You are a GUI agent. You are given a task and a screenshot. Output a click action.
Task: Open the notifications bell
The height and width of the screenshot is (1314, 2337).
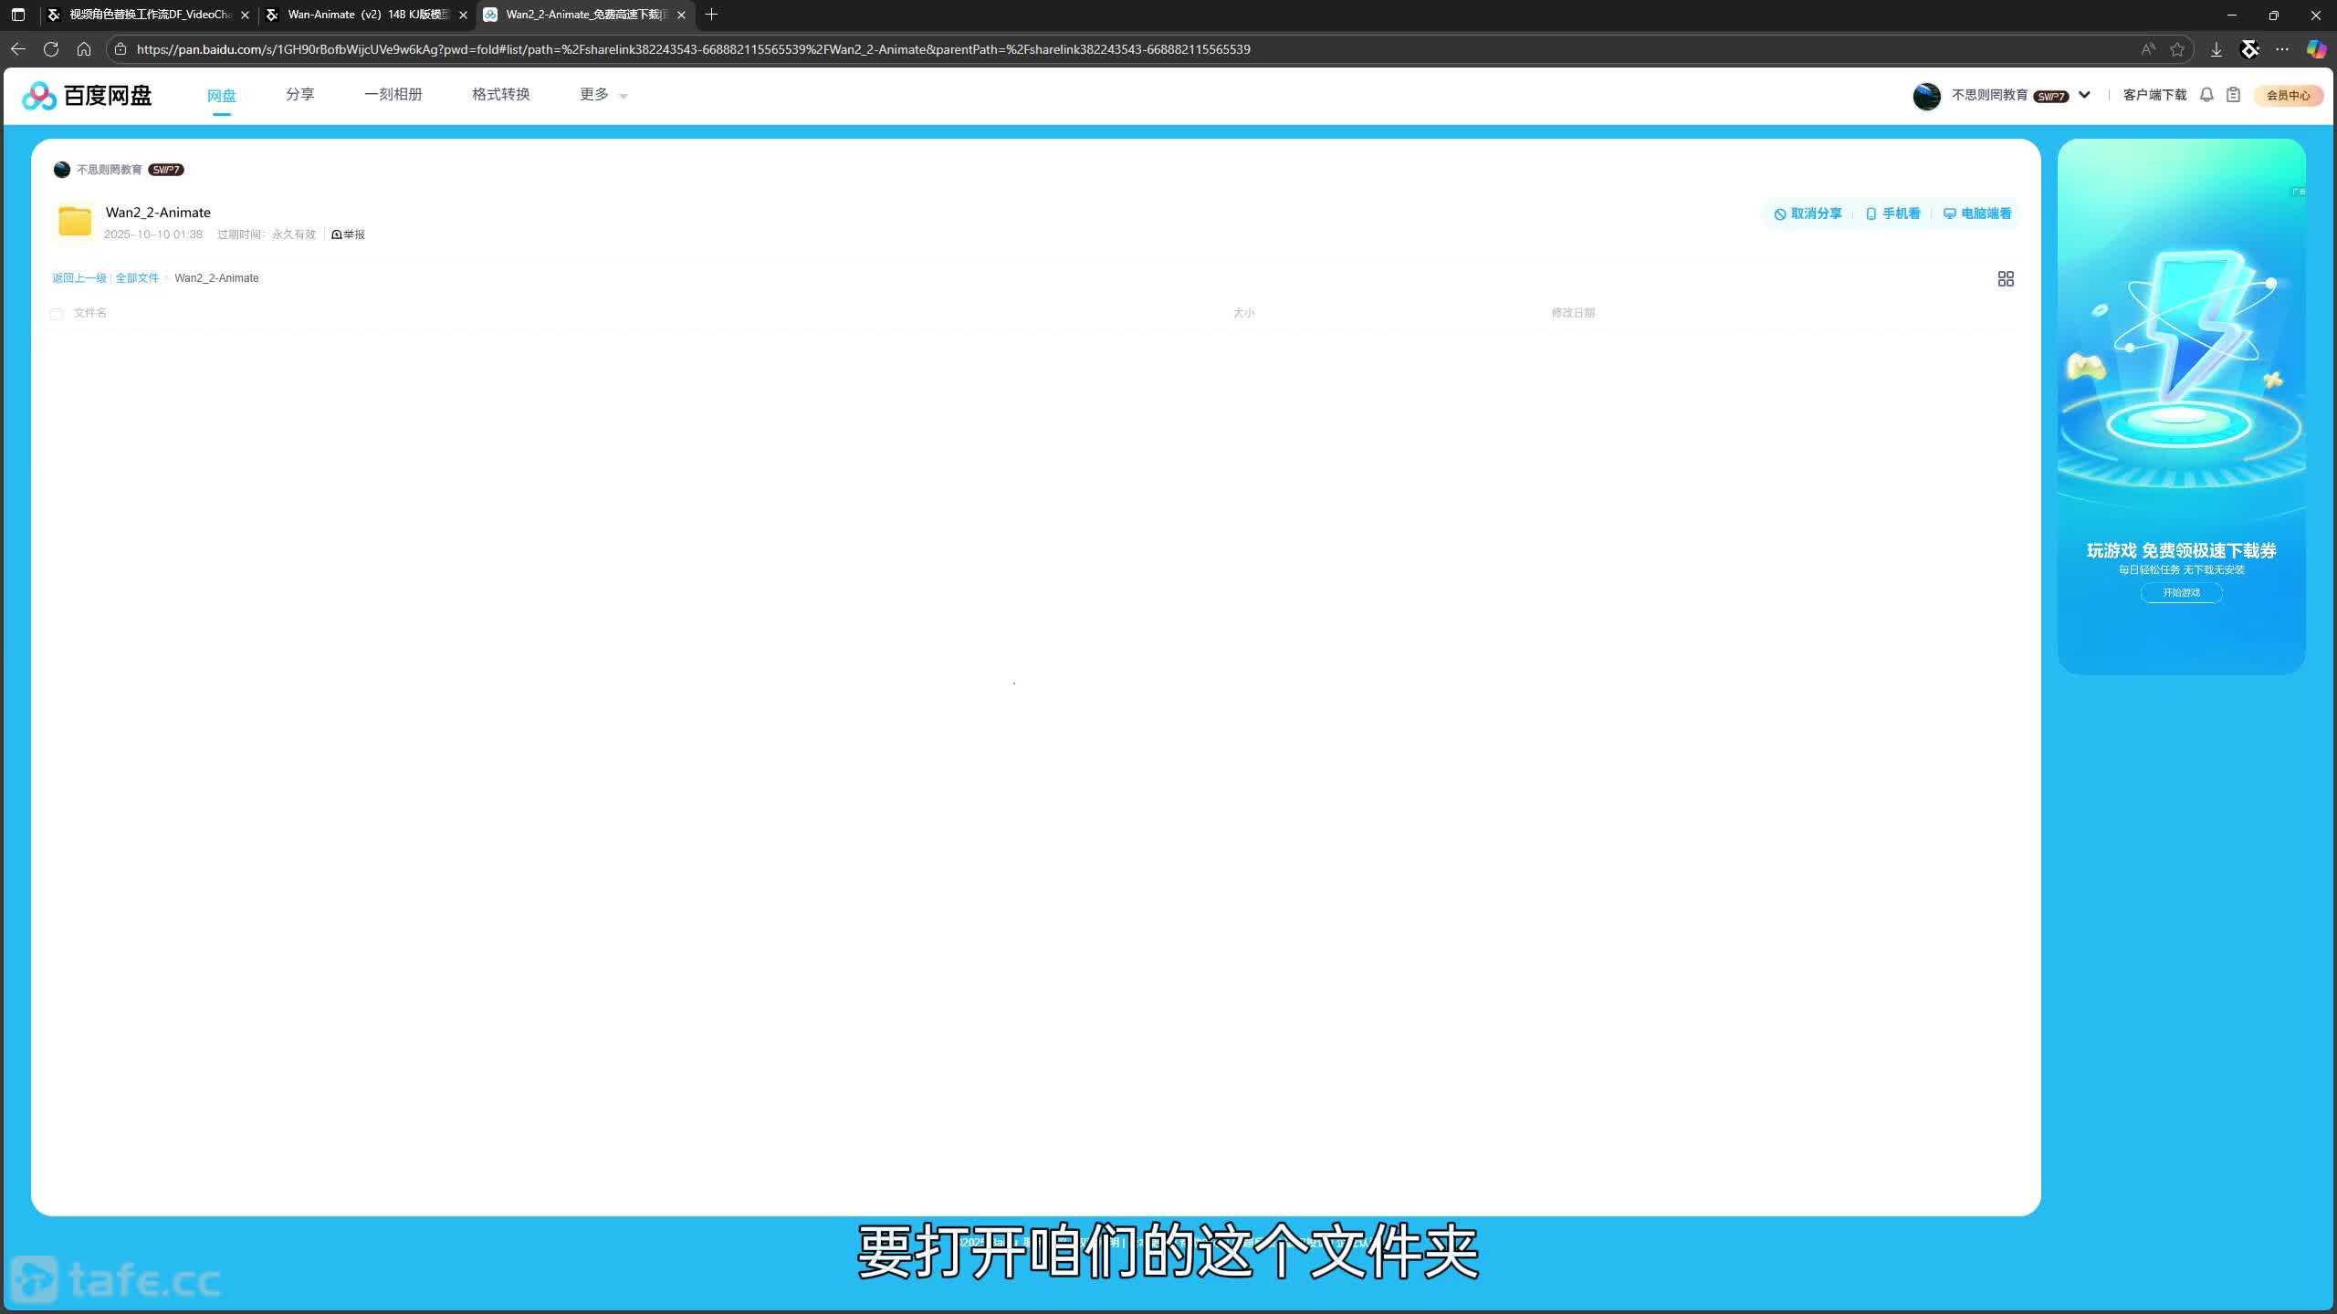[2206, 95]
